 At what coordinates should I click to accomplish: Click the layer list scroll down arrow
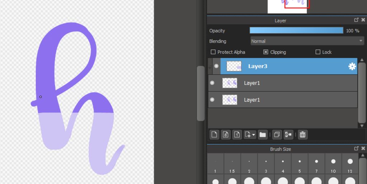coord(362,126)
